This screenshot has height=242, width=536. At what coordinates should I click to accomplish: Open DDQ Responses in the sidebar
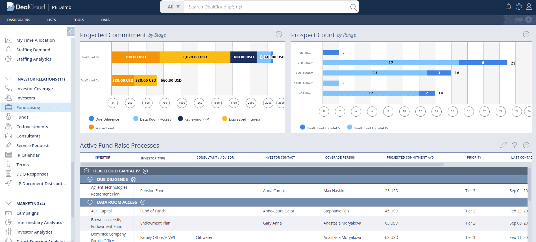(x=32, y=174)
